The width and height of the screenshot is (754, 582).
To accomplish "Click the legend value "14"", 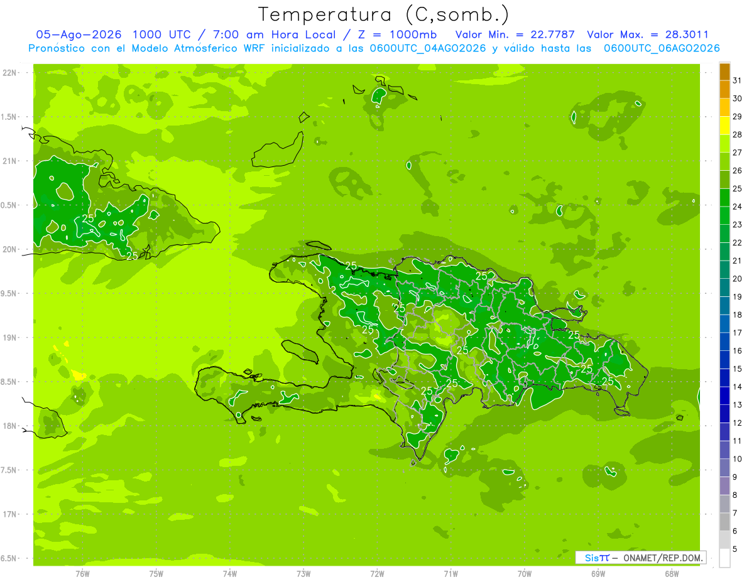I will click(737, 387).
